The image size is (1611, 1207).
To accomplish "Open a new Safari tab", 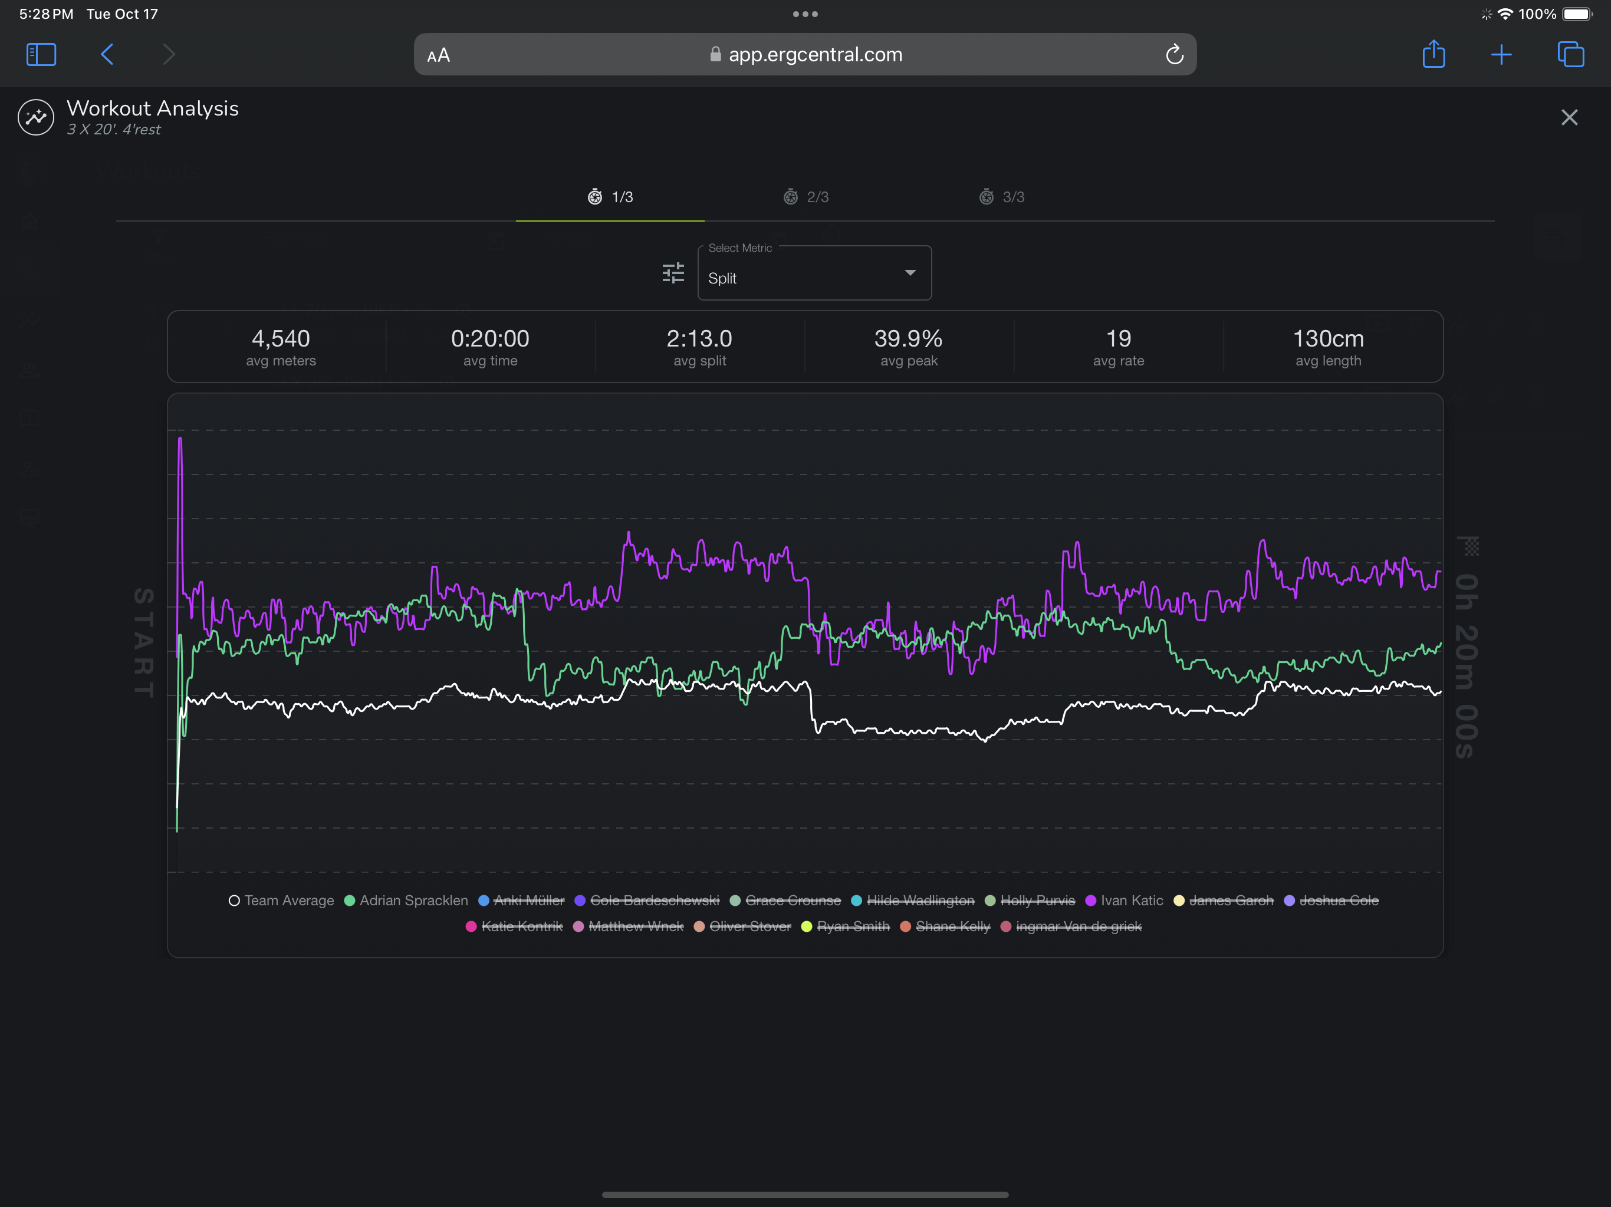I will pos(1501,55).
